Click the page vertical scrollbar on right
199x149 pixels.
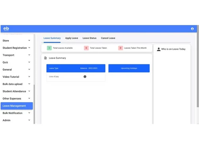click(198, 66)
